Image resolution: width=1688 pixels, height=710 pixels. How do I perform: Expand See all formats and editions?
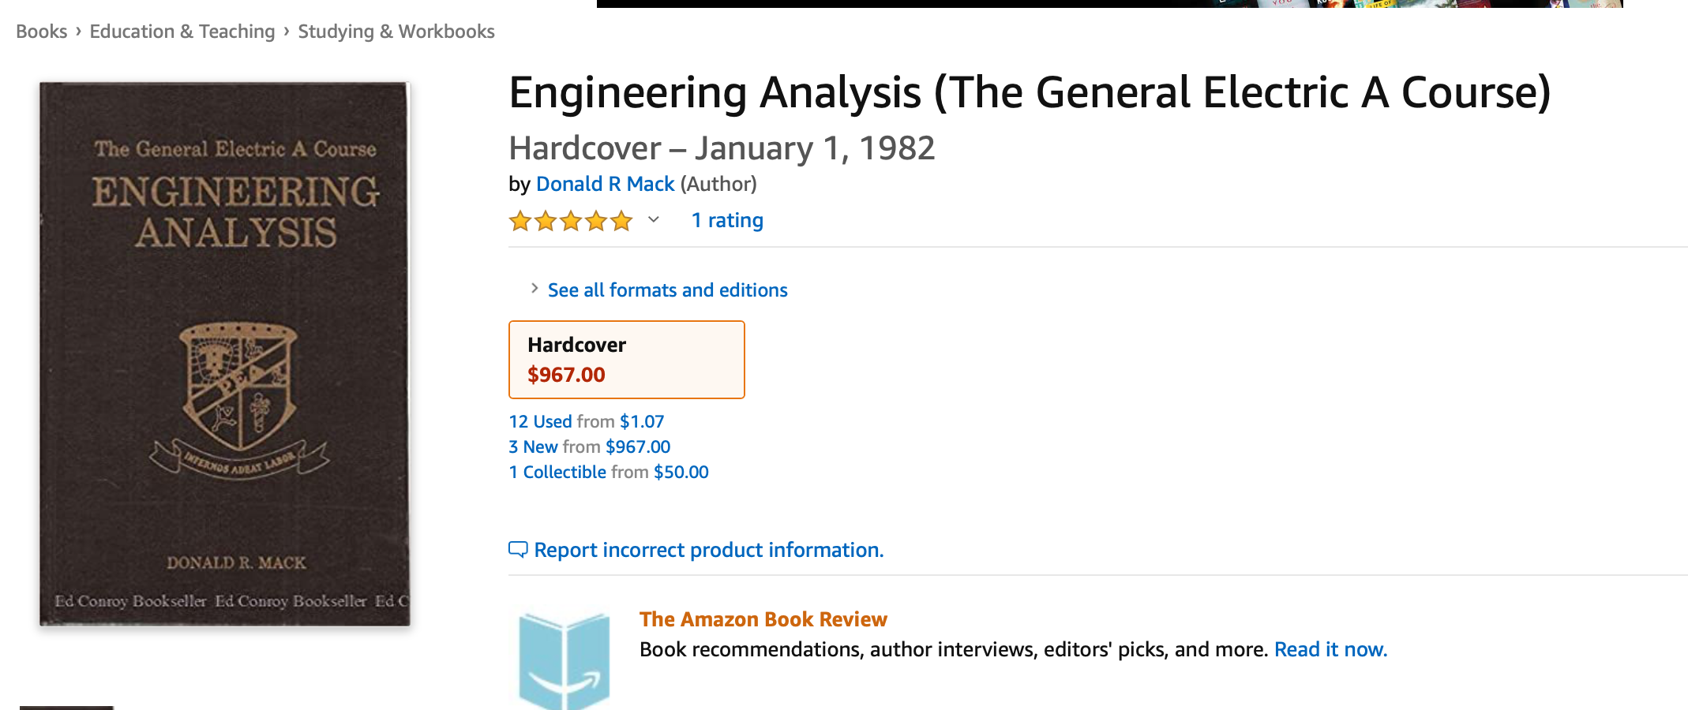(x=667, y=290)
